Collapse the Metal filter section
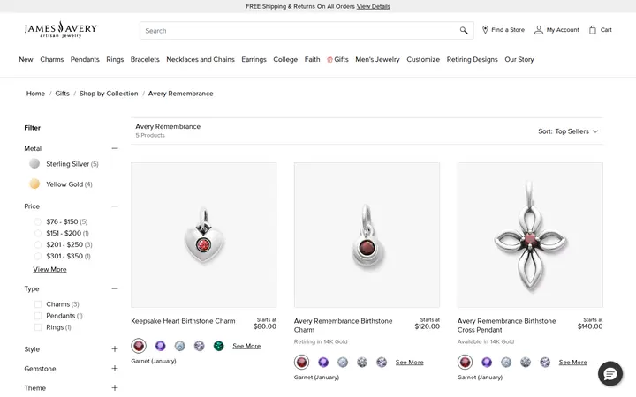 pos(115,148)
